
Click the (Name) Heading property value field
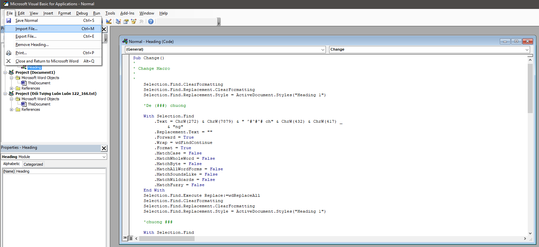coord(60,171)
